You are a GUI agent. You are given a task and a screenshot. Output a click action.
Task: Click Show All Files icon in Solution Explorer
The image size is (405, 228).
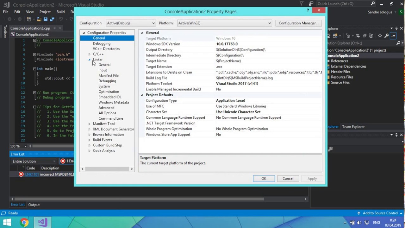[371, 36]
